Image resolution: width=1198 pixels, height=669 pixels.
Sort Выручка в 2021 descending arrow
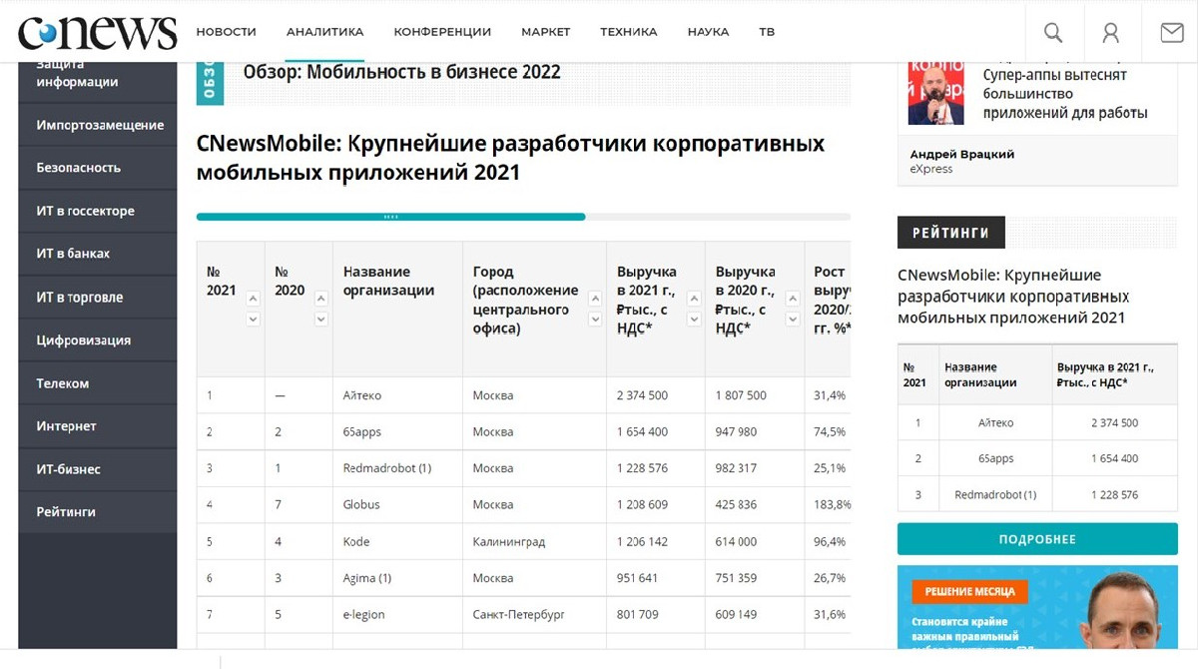click(x=694, y=320)
